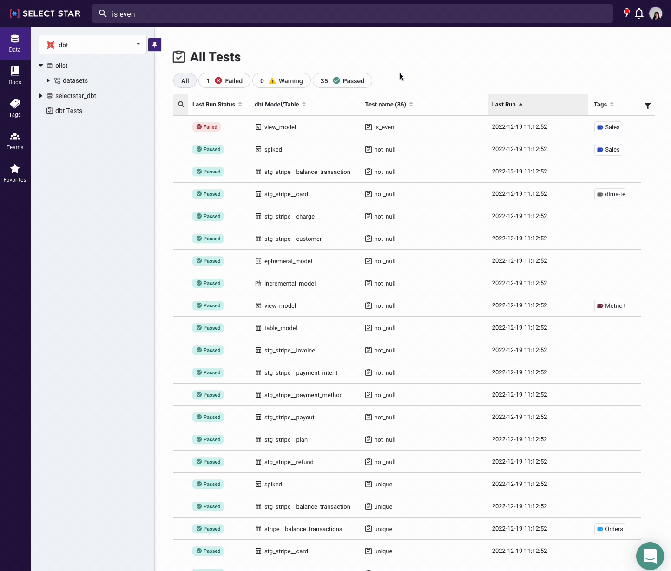Collapse the olist tree node

pos(41,66)
